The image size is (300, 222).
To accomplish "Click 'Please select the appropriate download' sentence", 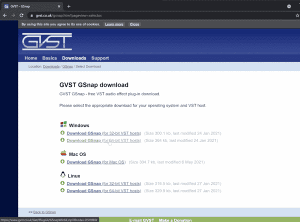I will (x=133, y=105).
